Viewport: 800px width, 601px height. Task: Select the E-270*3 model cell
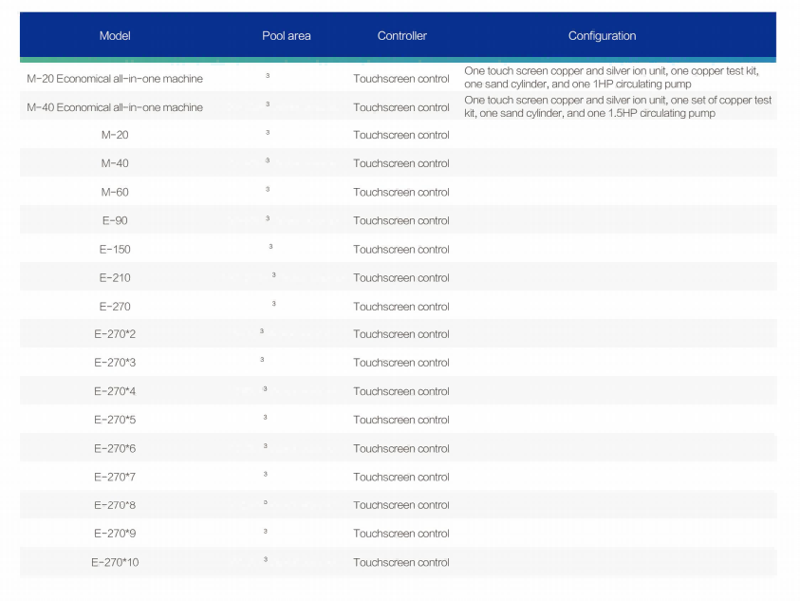[115, 363]
